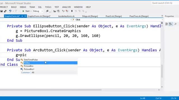Image resolution: width=179 pixels, height=100 pixels.
Task: Click the Save icon in the toolbar
Action: click(1, 11)
